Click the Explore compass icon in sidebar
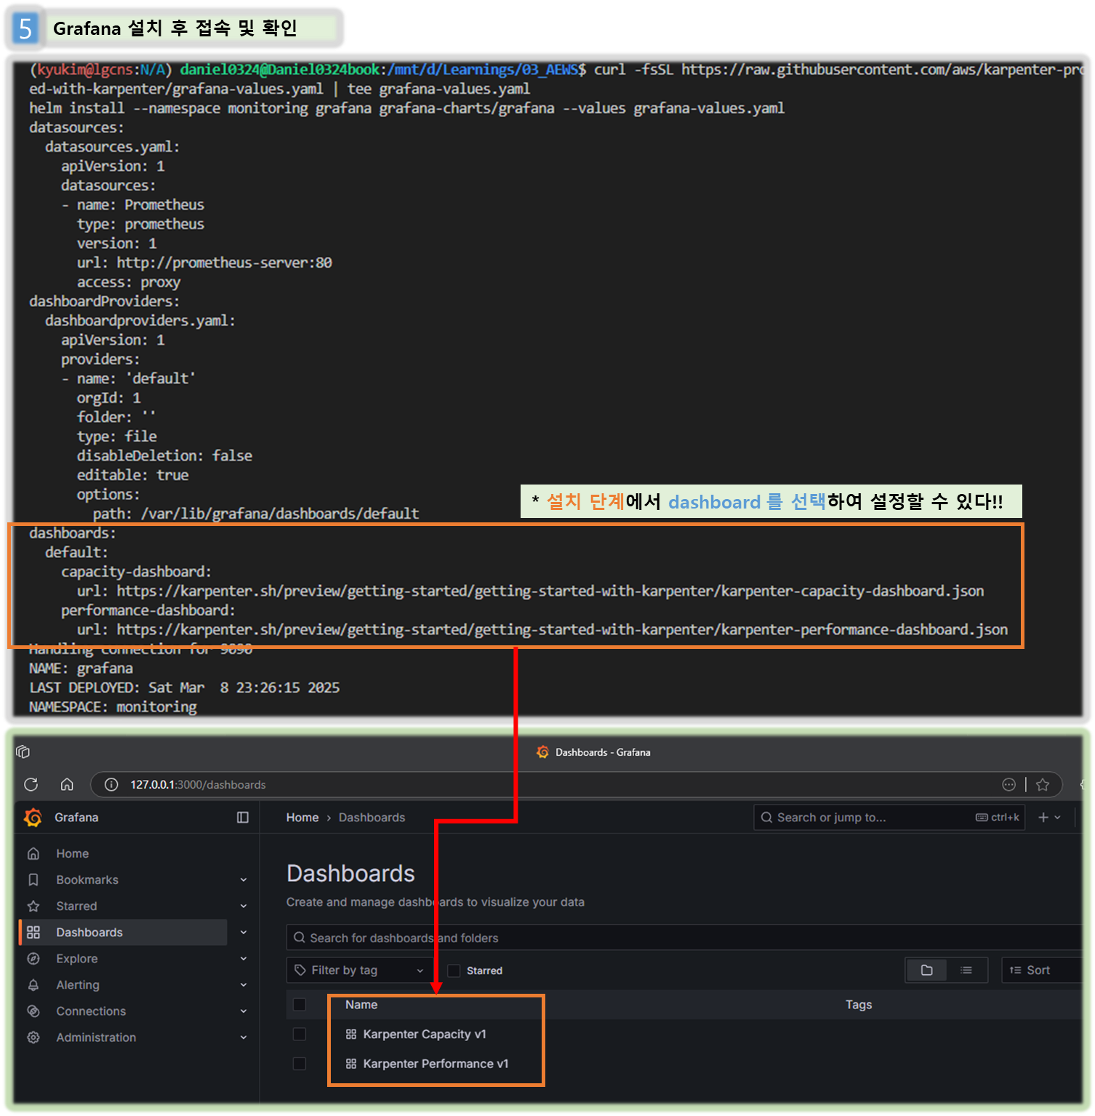The height and width of the screenshot is (1116, 1095). (33, 958)
